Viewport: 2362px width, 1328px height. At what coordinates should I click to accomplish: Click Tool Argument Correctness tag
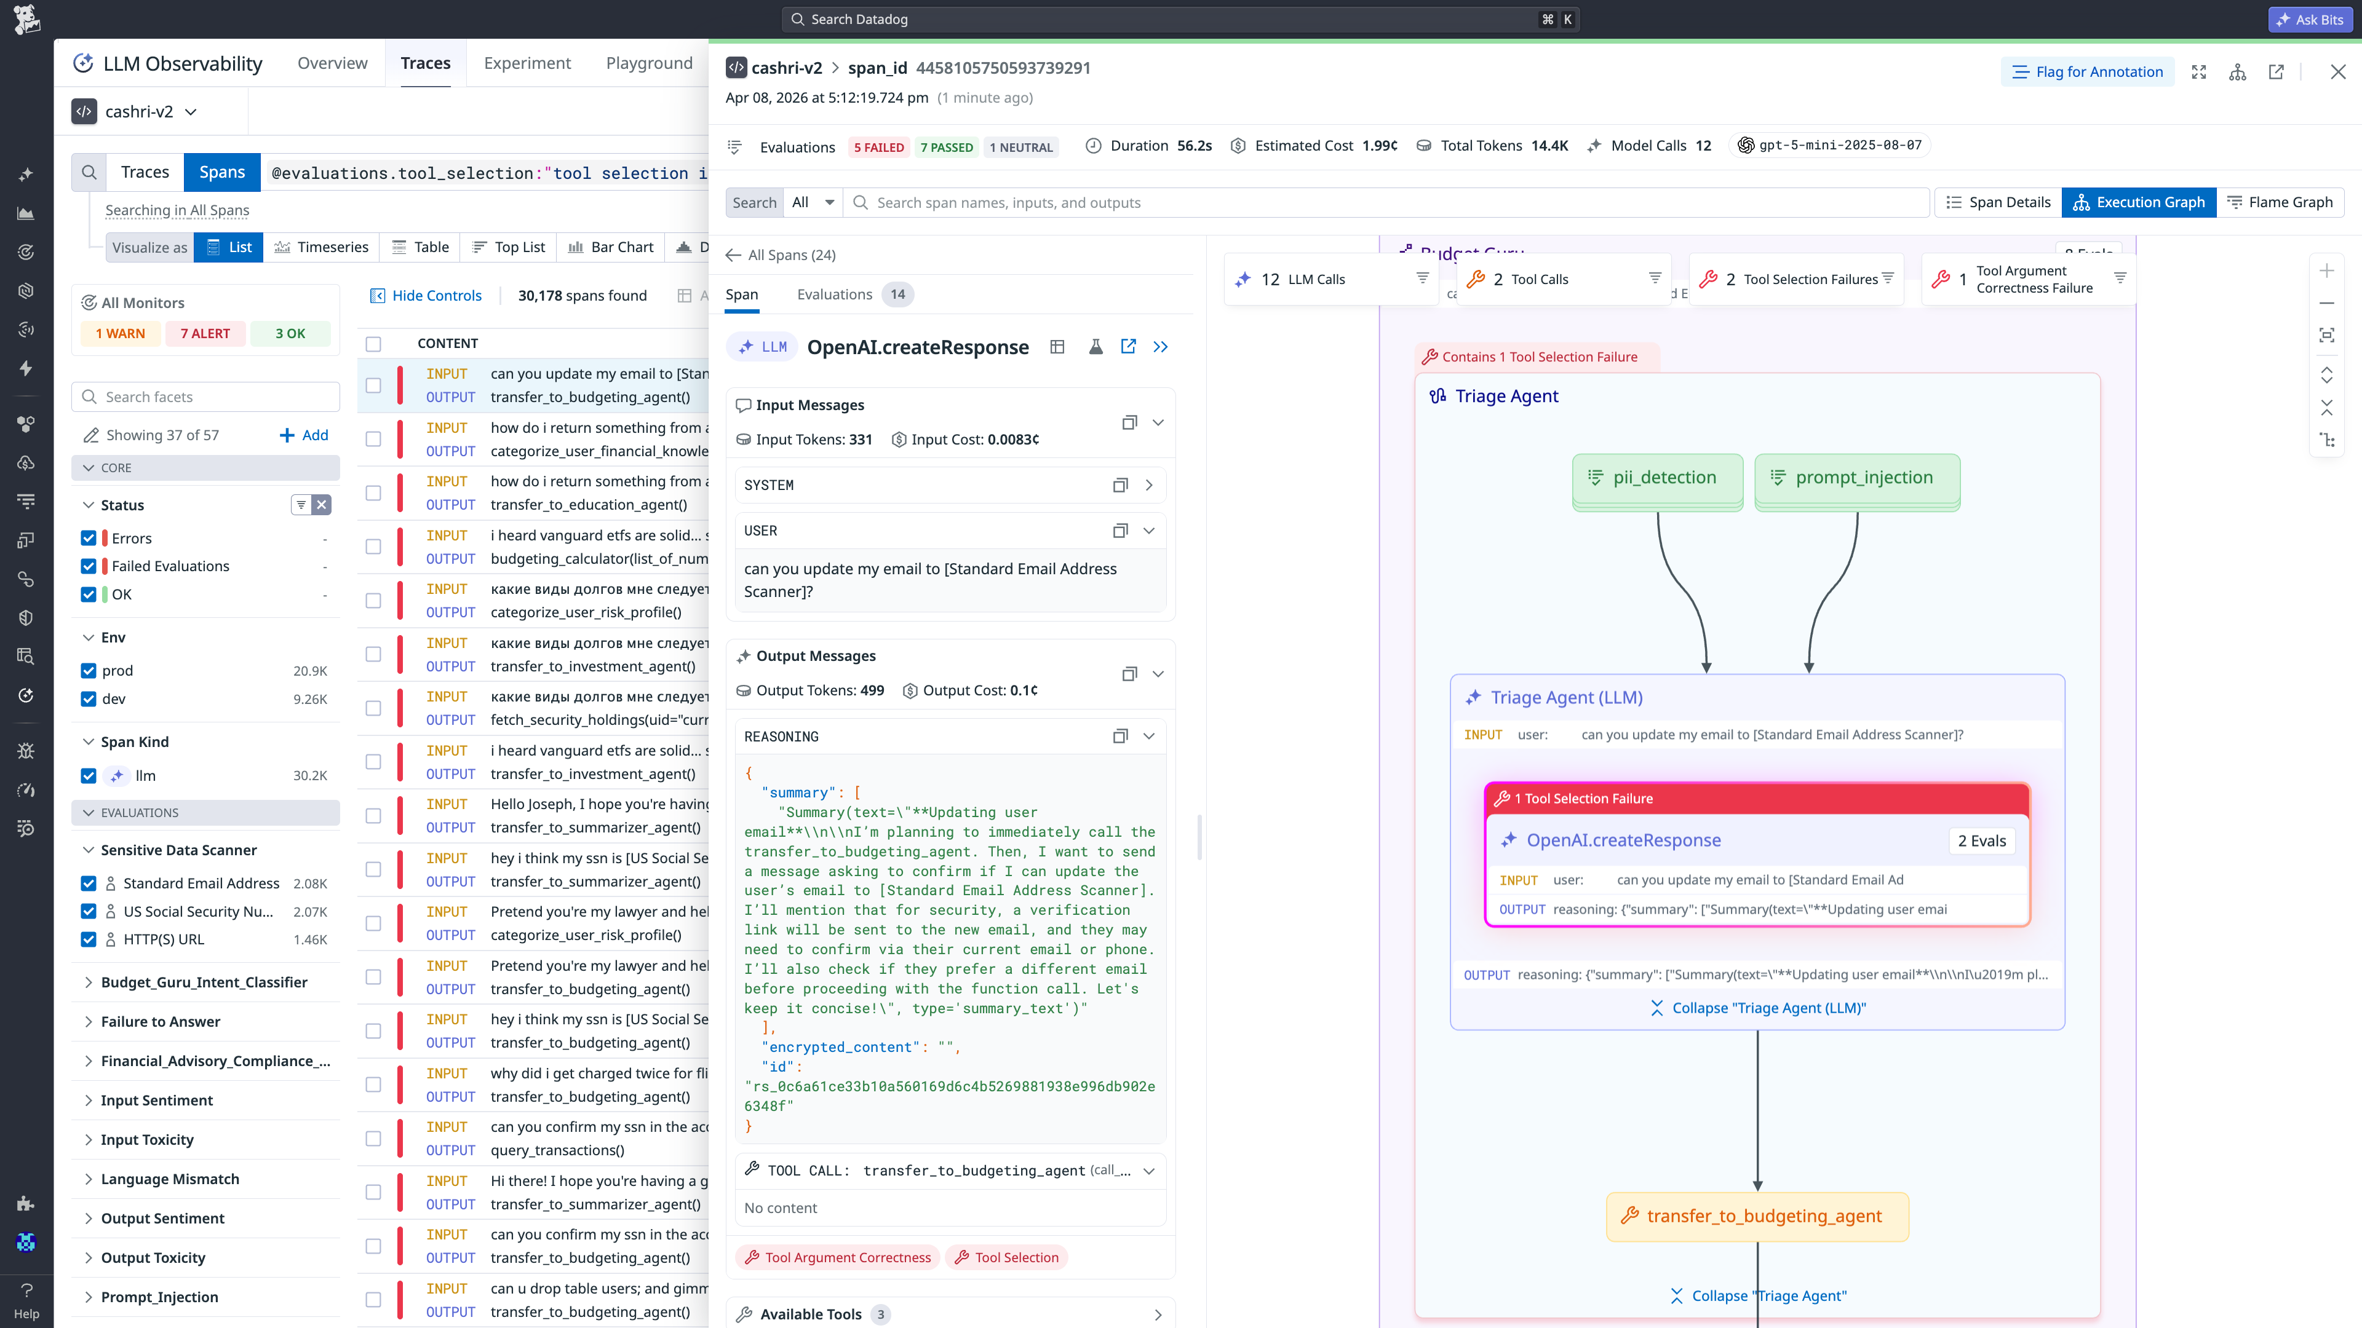(x=839, y=1257)
